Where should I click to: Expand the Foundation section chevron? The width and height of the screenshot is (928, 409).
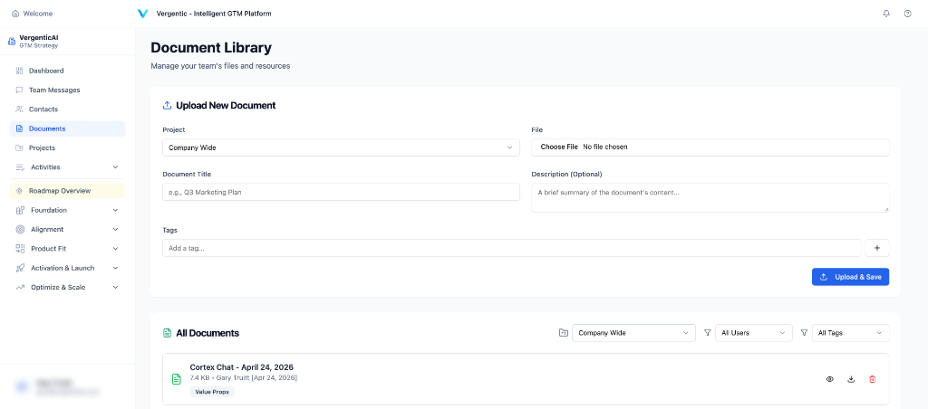point(115,211)
